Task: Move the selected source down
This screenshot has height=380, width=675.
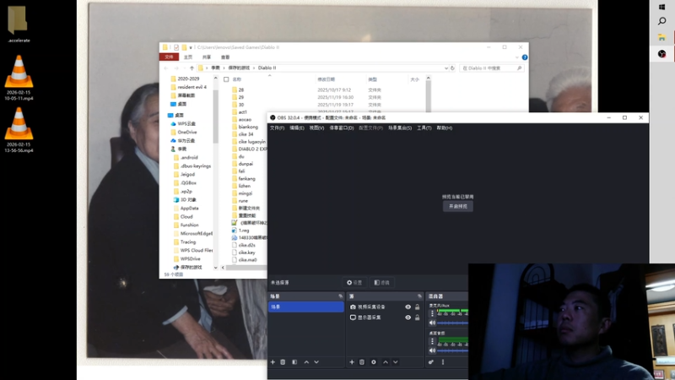Action: 395,362
